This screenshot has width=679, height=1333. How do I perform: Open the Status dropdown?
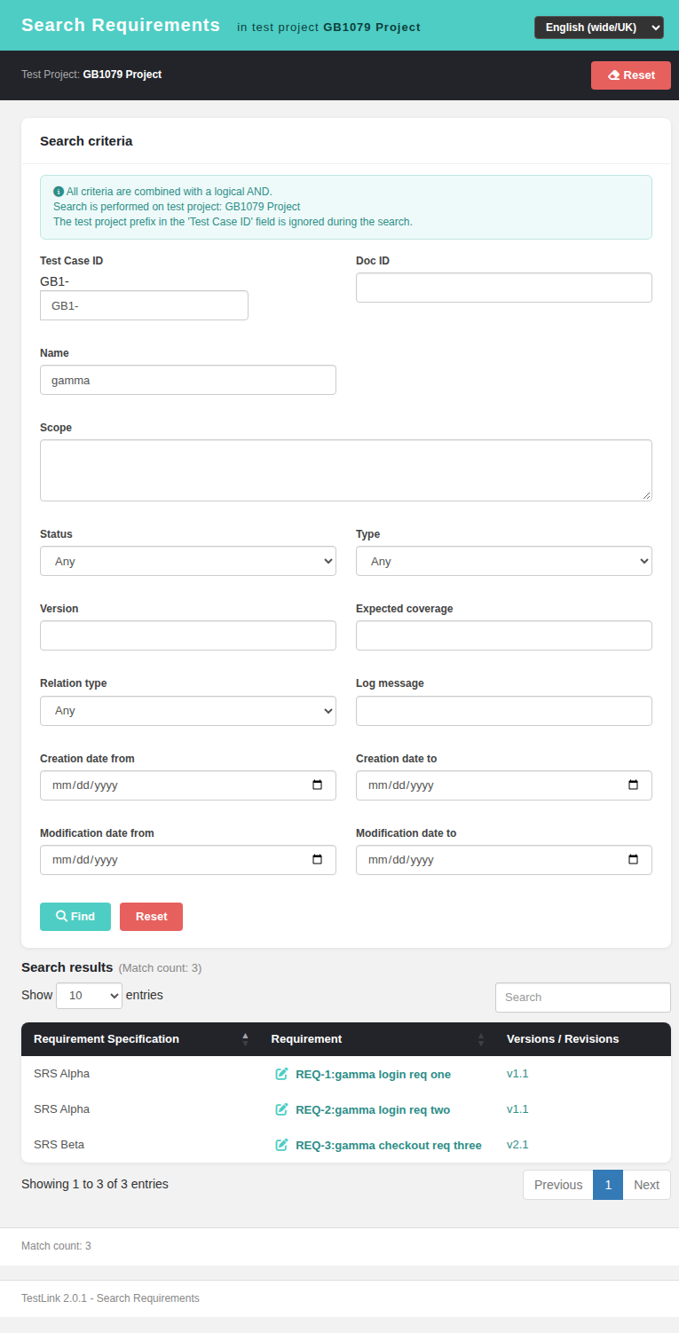(x=188, y=561)
